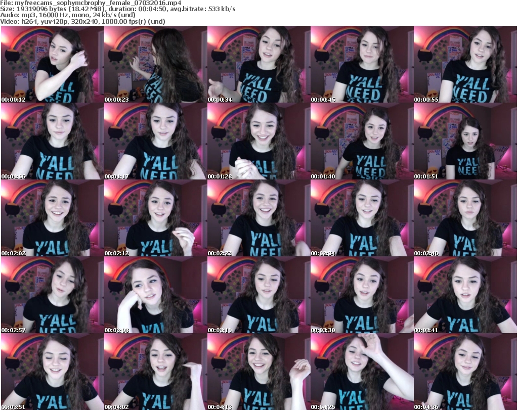Open the thumbnail stamped 00:03:08
The width and height of the screenshot is (518, 410).
[x=156, y=295]
